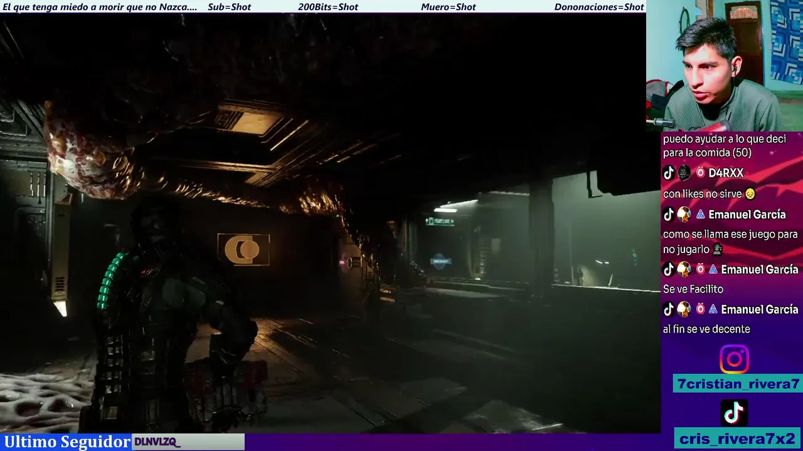Click the sad emoji after 'con likes no sirve'

pos(750,194)
